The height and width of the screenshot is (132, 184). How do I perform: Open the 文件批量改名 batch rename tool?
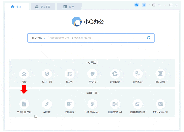(x=24, y=104)
